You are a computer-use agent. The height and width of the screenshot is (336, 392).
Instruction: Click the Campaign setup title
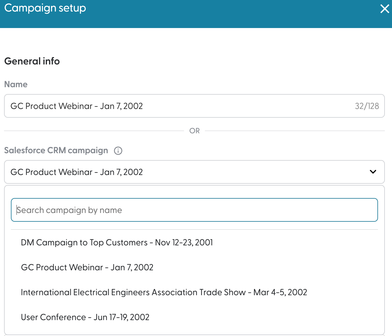[45, 8]
